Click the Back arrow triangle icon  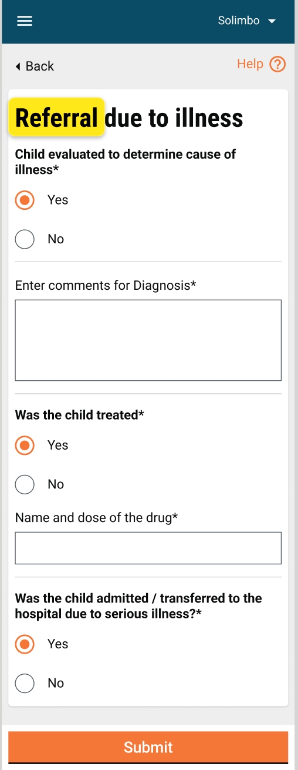click(x=18, y=66)
